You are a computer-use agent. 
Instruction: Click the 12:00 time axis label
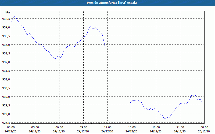[108, 128]
